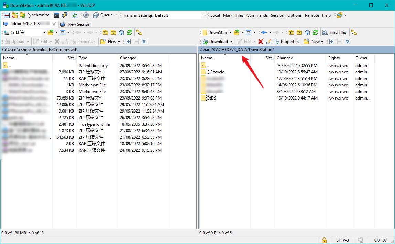Click the remote back navigation arrow

(264, 32)
